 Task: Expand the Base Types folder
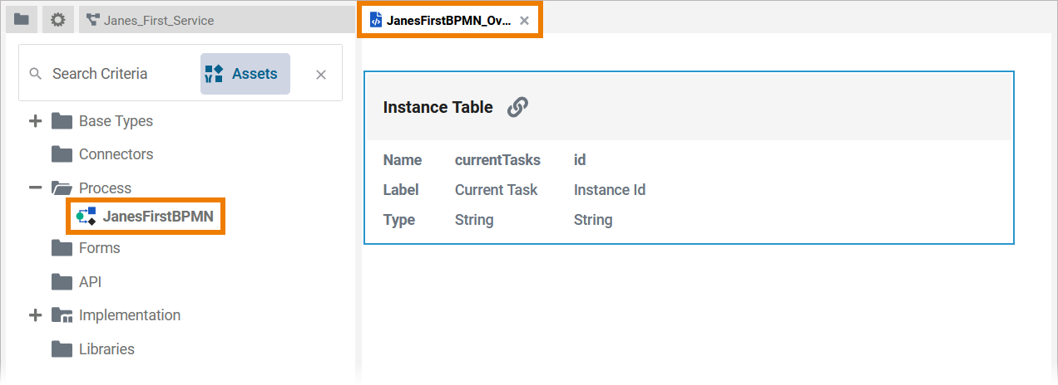tap(35, 121)
